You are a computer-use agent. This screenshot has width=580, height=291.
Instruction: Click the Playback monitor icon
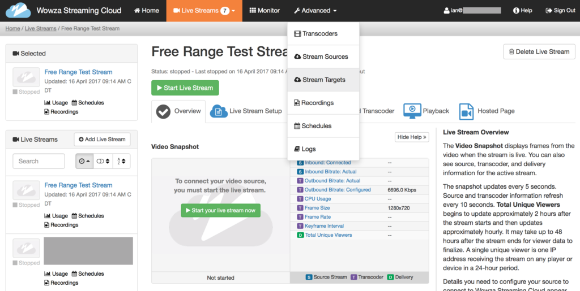[x=412, y=111]
